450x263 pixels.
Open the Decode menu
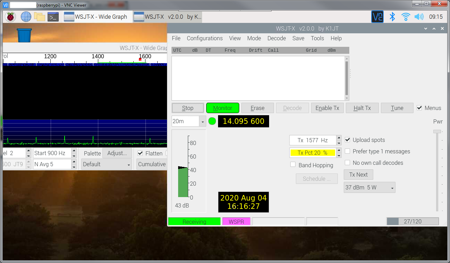point(277,38)
